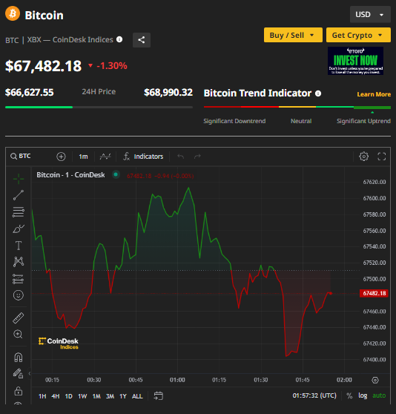Click the compare or add symbol plus icon

[x=61, y=157]
